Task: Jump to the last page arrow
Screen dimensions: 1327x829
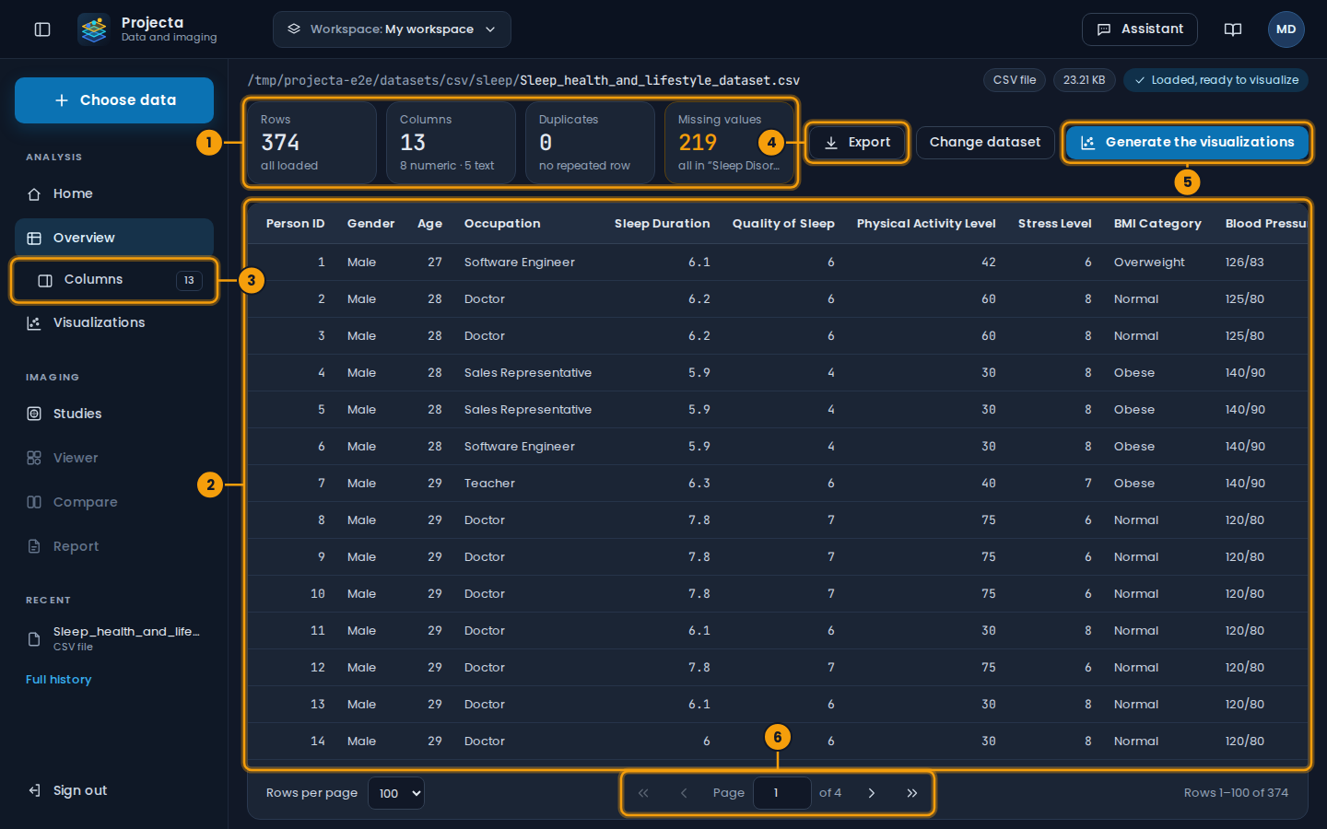Action: click(912, 793)
